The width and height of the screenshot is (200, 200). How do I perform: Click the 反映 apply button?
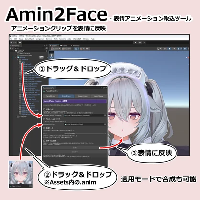[x=75, y=148]
